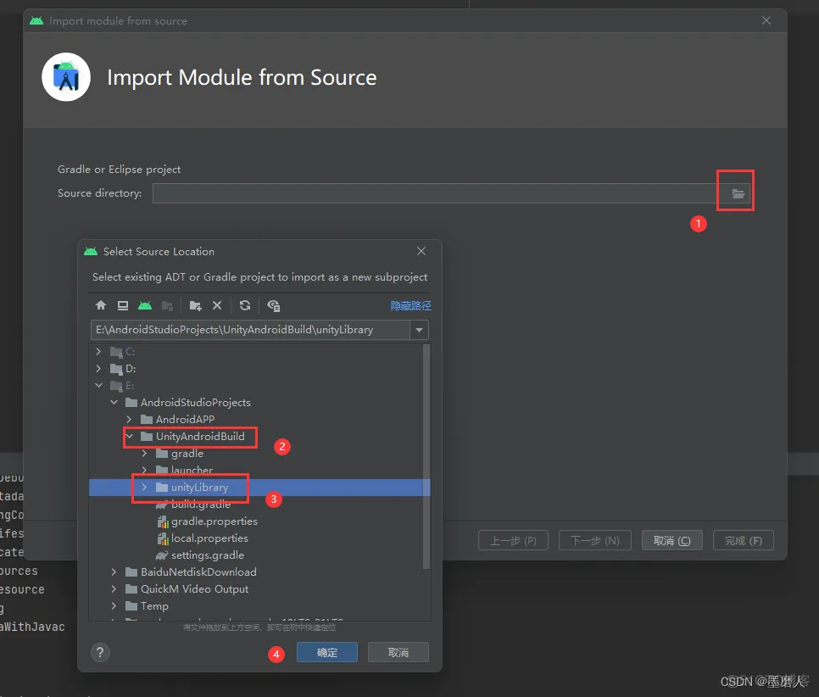Click the 取消 (C) button in the wizard
The height and width of the screenshot is (697, 819).
(x=671, y=540)
